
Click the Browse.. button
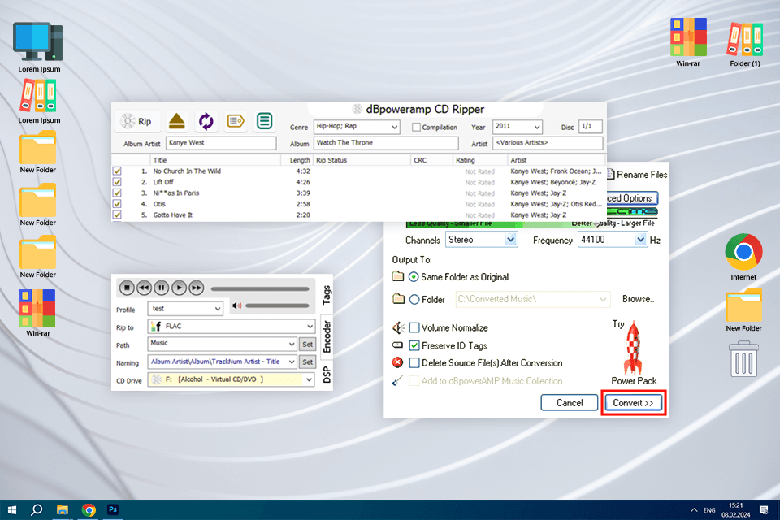(x=639, y=299)
